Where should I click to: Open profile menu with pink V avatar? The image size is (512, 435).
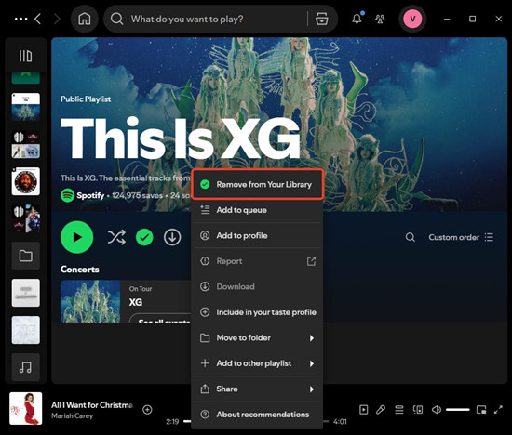tap(412, 19)
